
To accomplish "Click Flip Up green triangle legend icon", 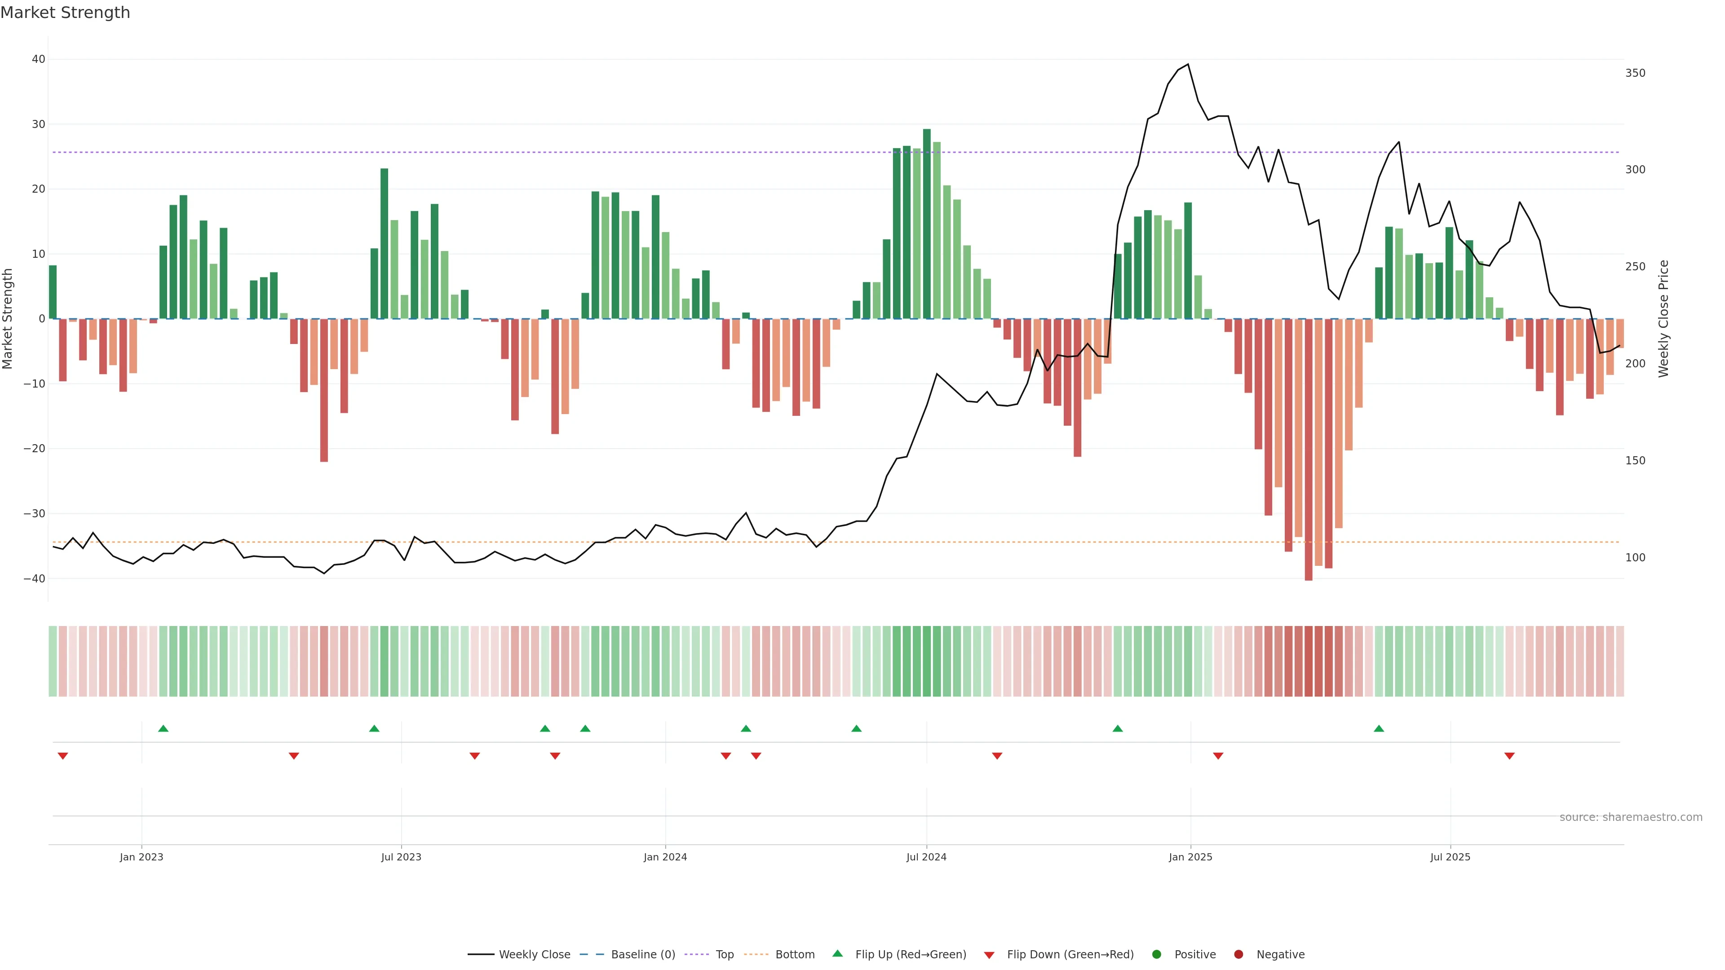I will pos(837,953).
